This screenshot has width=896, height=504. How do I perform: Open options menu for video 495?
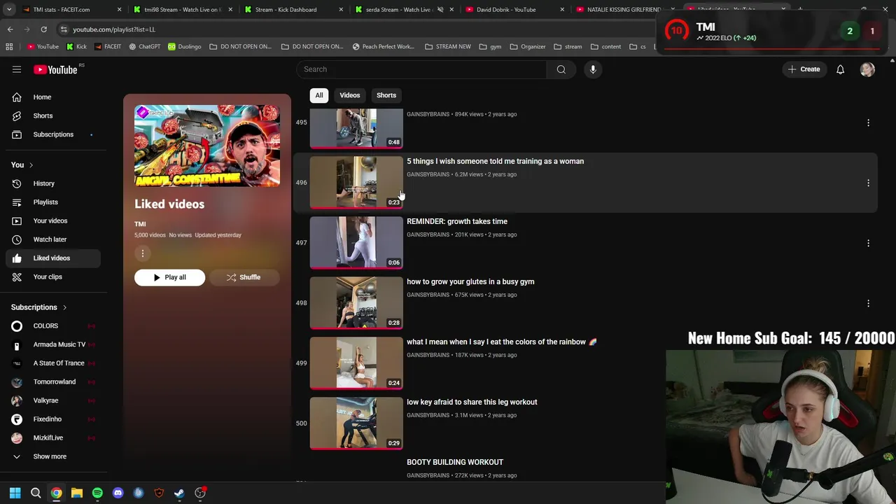(x=868, y=122)
